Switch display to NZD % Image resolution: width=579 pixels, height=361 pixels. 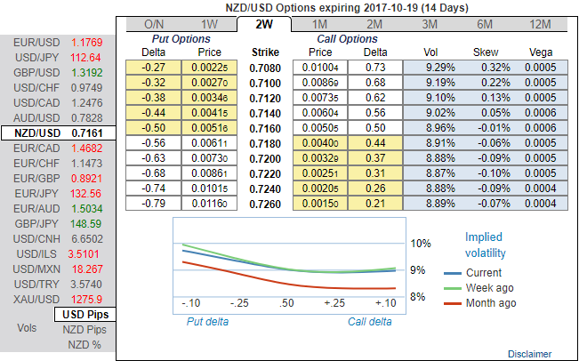pos(84,344)
